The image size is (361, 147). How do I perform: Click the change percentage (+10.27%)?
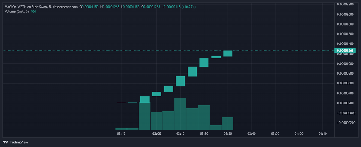pyautogui.click(x=188, y=7)
